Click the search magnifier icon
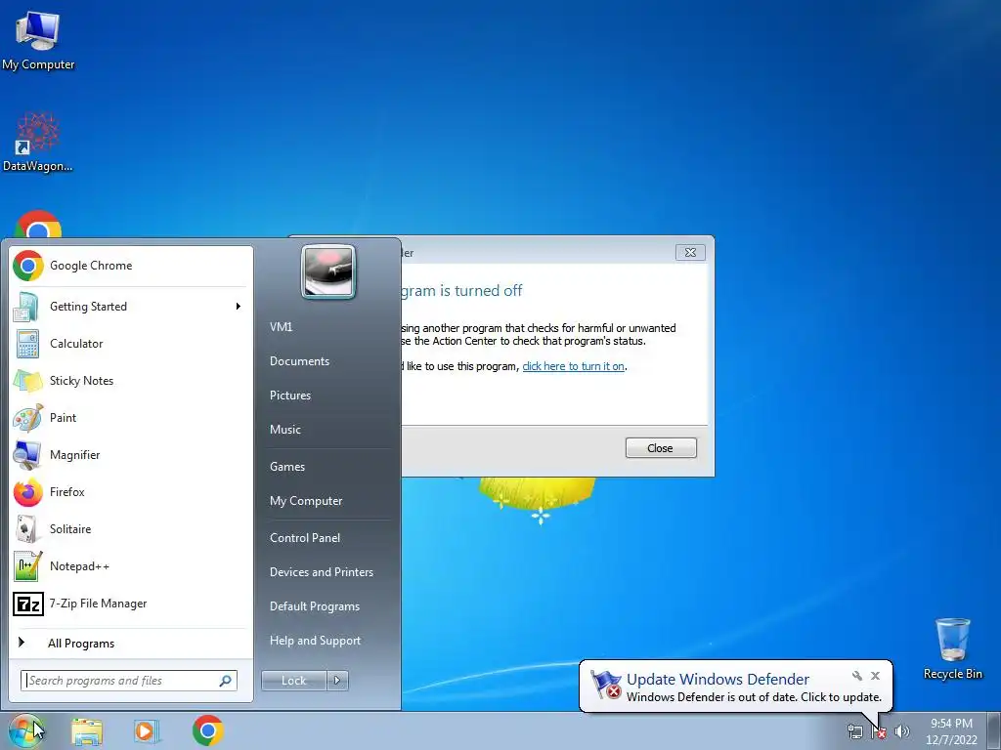 (226, 681)
